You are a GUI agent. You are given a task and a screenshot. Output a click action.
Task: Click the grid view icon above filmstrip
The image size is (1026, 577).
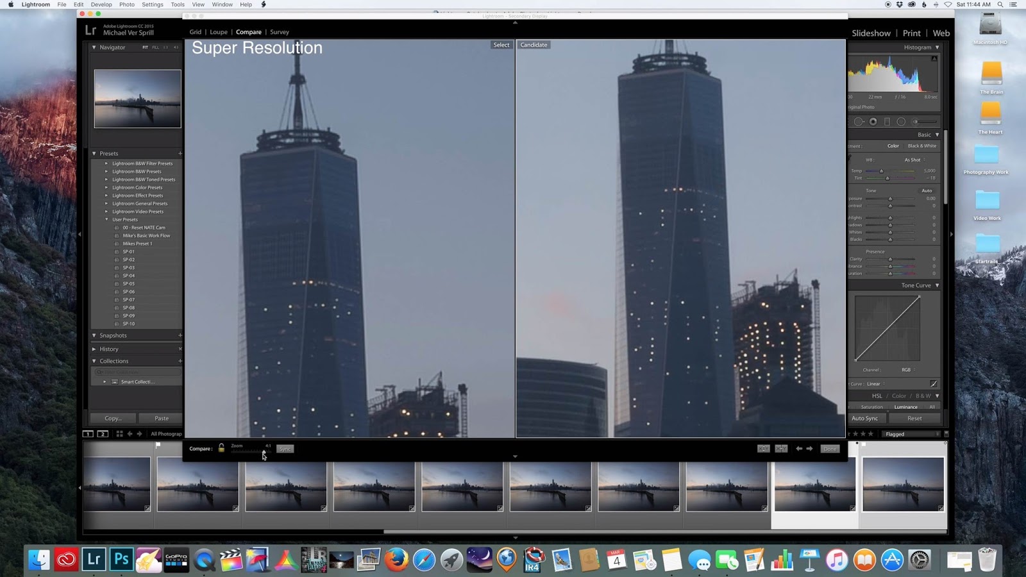[x=119, y=434]
